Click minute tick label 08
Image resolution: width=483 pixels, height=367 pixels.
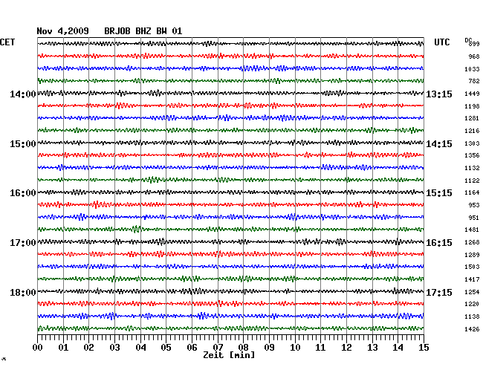click(243, 348)
